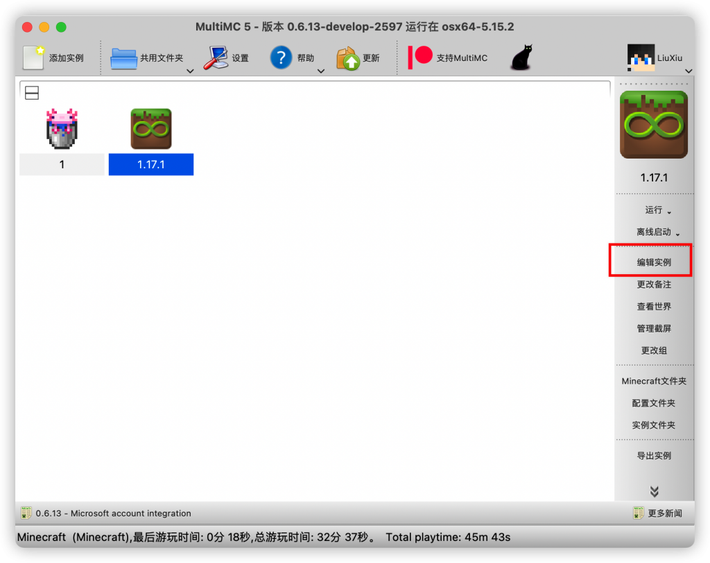710x563 pixels.
Task: Click 导出实例 export instance
Action: (x=654, y=456)
